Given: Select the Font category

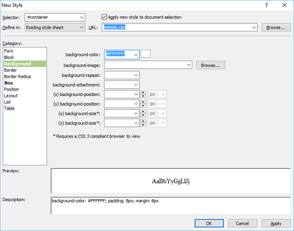Looking at the screenshot, I should coord(8,51).
